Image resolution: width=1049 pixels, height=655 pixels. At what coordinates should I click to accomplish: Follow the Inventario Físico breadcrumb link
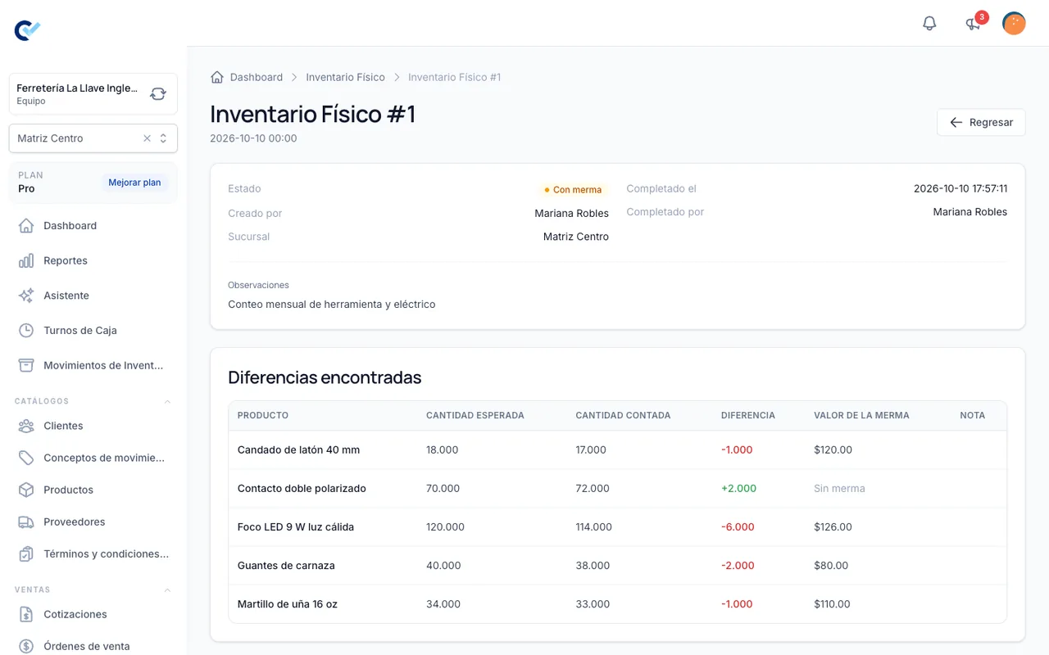[345, 77]
